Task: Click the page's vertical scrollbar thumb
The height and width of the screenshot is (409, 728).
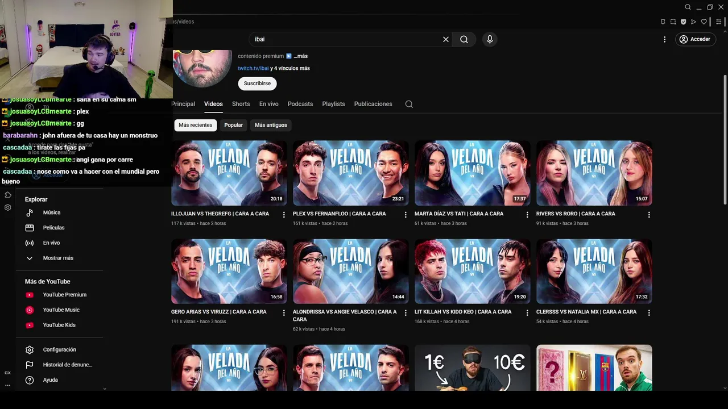Action: [x=725, y=139]
